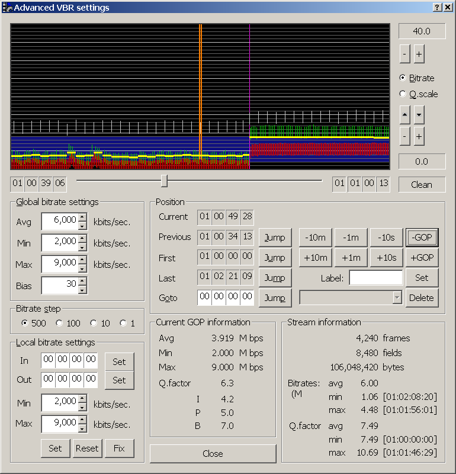Open the context help question mark button
Viewport: 456px width, 474px height.
tap(437, 8)
